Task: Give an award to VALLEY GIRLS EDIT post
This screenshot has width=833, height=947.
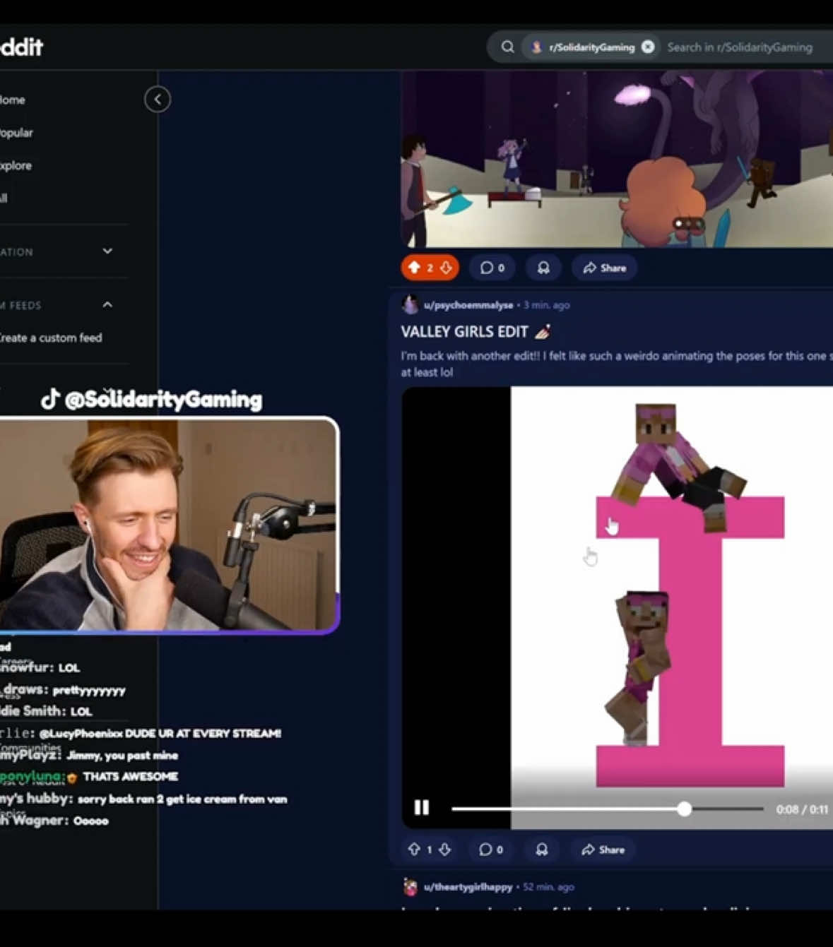Action: point(542,850)
